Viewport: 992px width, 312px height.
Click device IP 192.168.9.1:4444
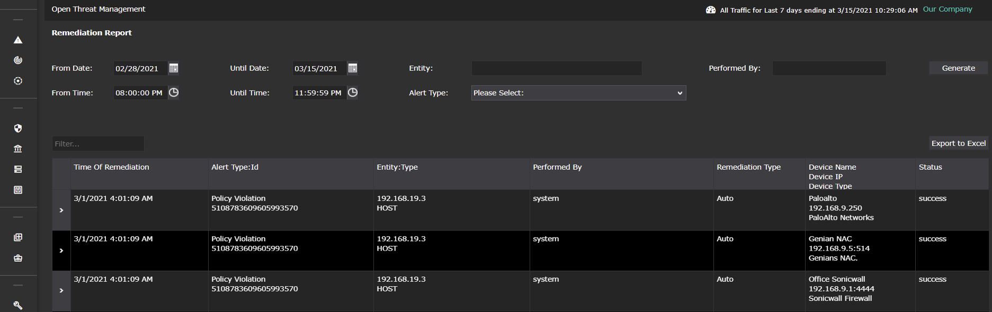[x=841, y=289]
